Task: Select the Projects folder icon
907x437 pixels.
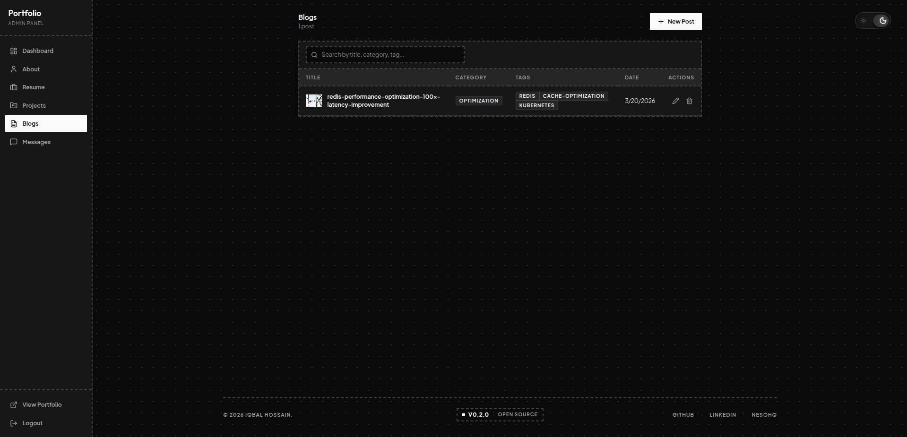Action: click(14, 105)
